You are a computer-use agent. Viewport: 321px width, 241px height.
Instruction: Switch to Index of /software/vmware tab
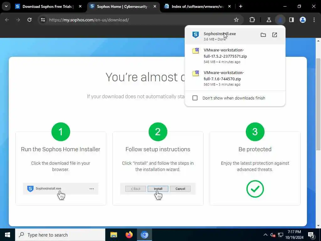coord(198,7)
